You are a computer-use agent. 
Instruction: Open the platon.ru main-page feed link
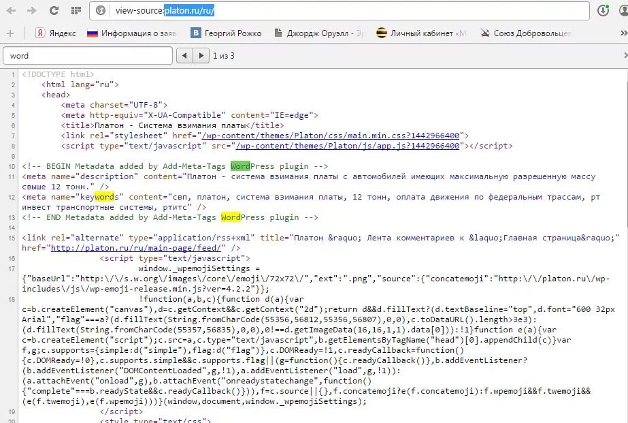(x=136, y=248)
